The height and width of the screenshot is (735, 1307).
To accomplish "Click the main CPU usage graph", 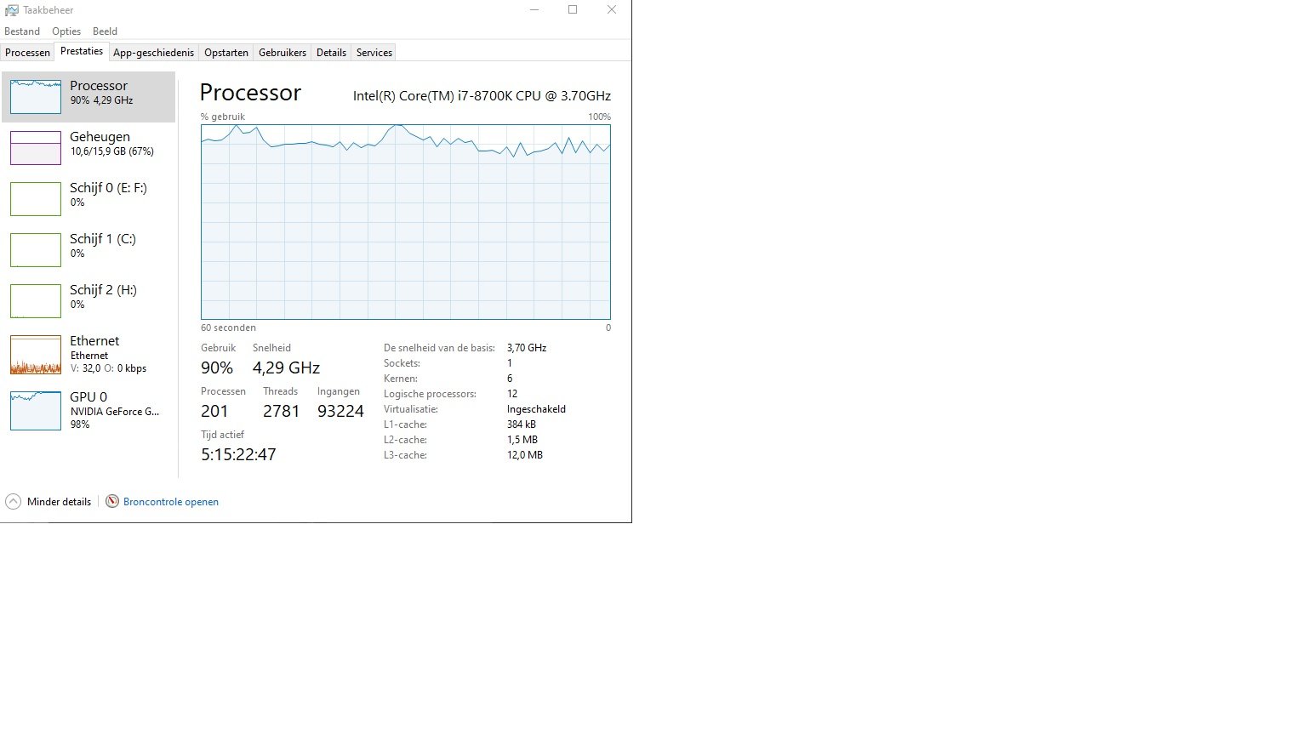I will pos(406,222).
